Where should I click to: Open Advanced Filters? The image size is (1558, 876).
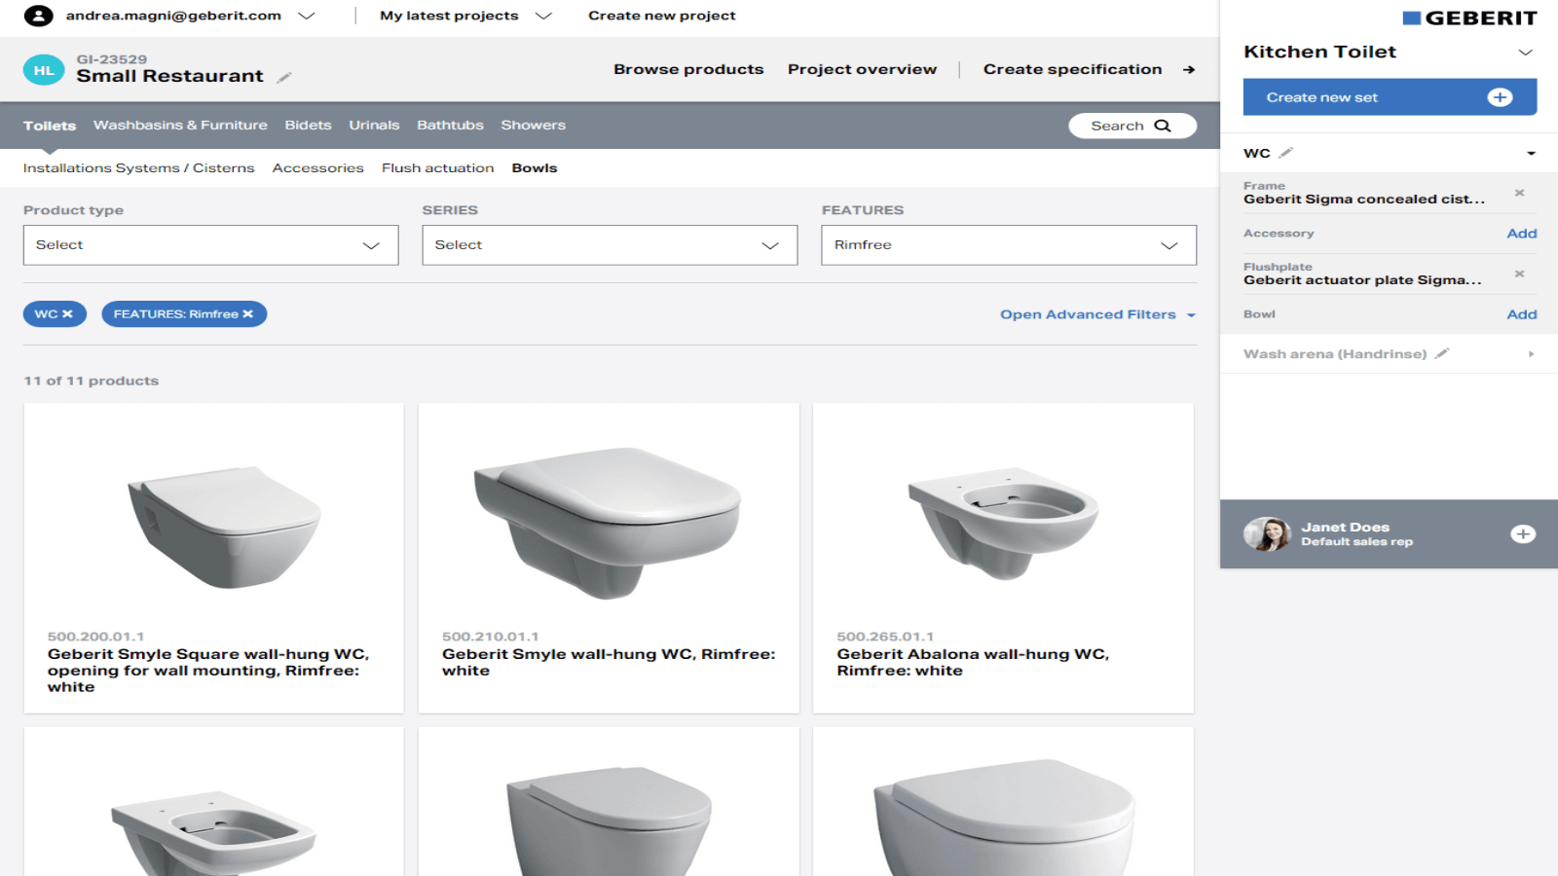tap(1088, 313)
